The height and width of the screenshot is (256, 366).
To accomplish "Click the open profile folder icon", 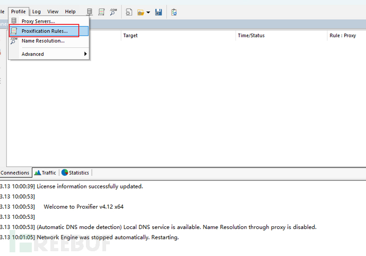I will 141,12.
